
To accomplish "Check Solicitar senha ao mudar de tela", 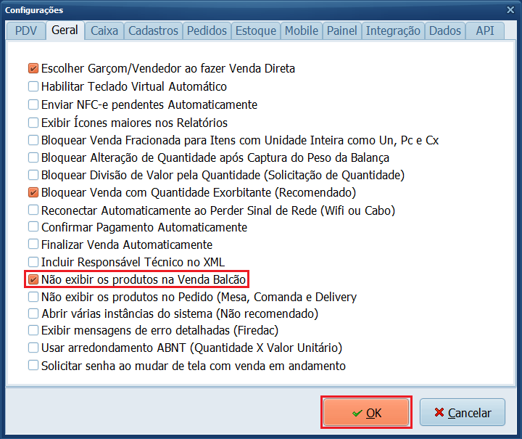I will (33, 366).
